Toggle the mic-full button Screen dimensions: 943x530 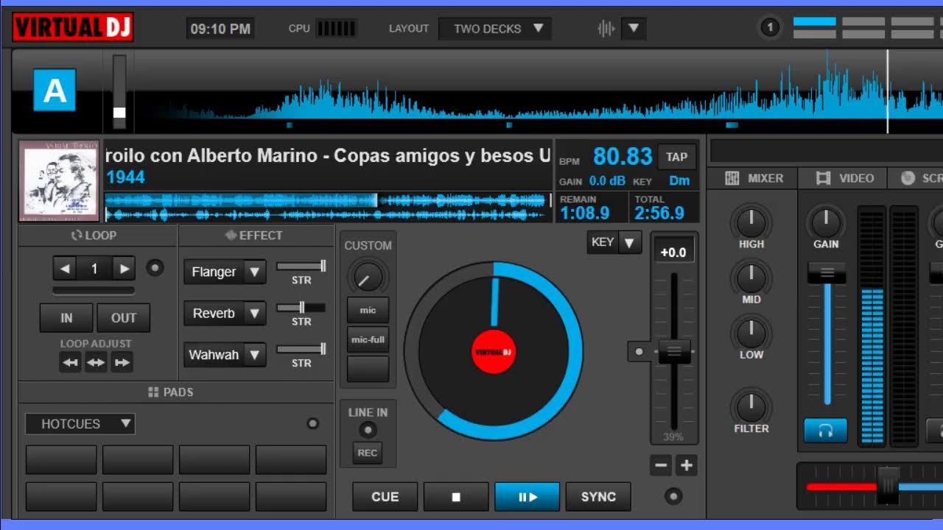(368, 339)
